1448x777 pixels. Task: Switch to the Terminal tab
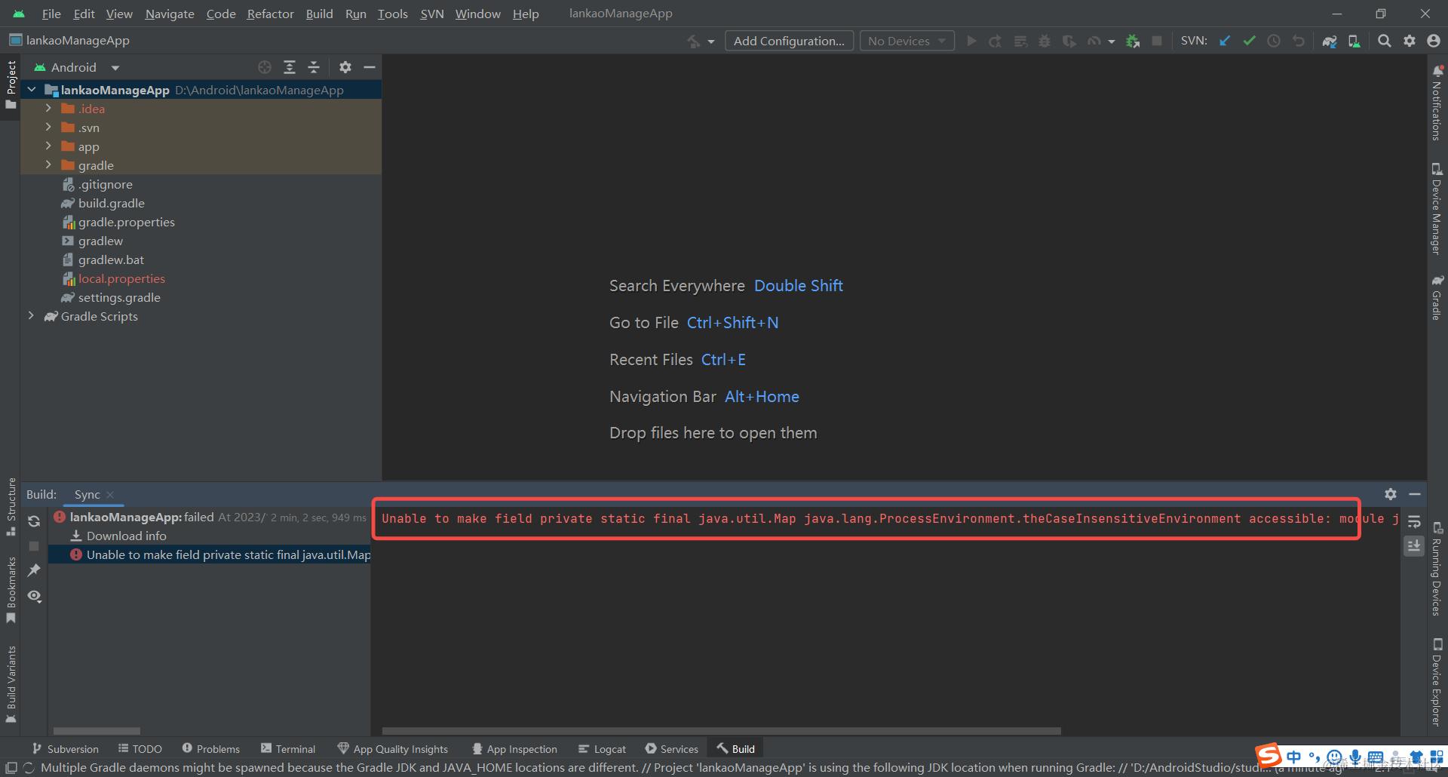tap(288, 749)
